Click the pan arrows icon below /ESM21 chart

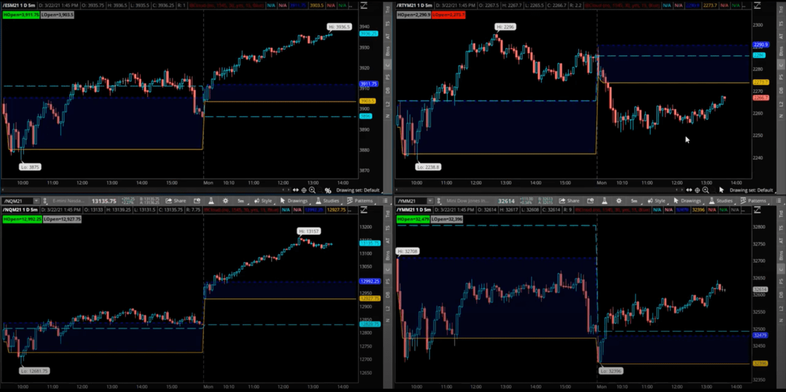(x=296, y=190)
